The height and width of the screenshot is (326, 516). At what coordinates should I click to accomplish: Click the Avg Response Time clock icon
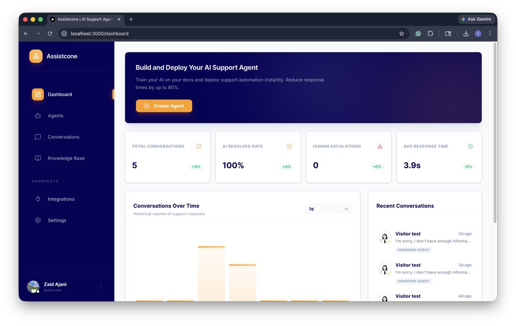470,146
